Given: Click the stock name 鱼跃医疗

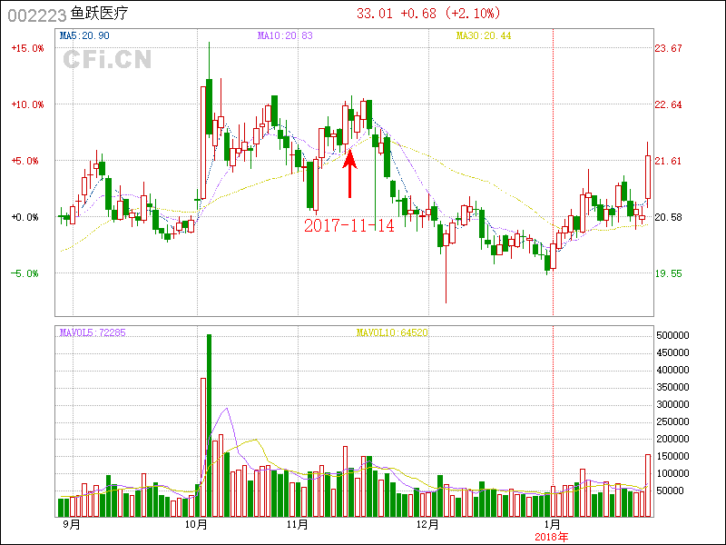Looking at the screenshot, I should pyautogui.click(x=99, y=14).
